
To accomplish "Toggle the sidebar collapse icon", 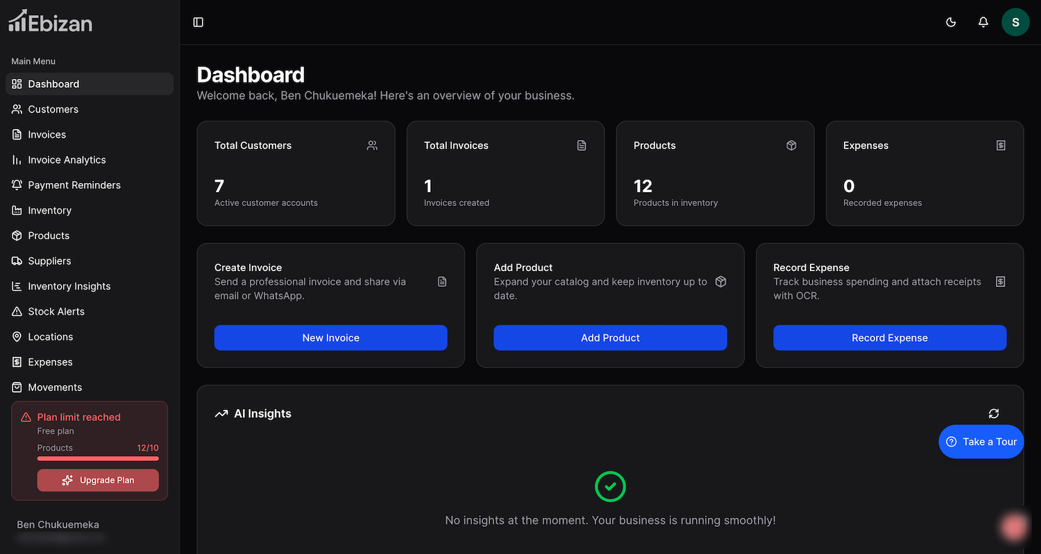I will click(x=198, y=22).
